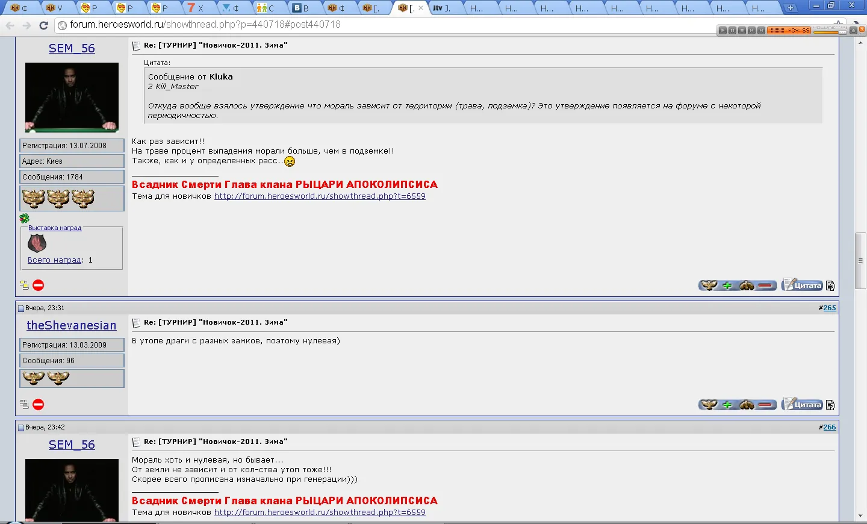The height and width of the screenshot is (524, 867).
Task: Click the play button in the media toolbar
Action: tap(722, 30)
